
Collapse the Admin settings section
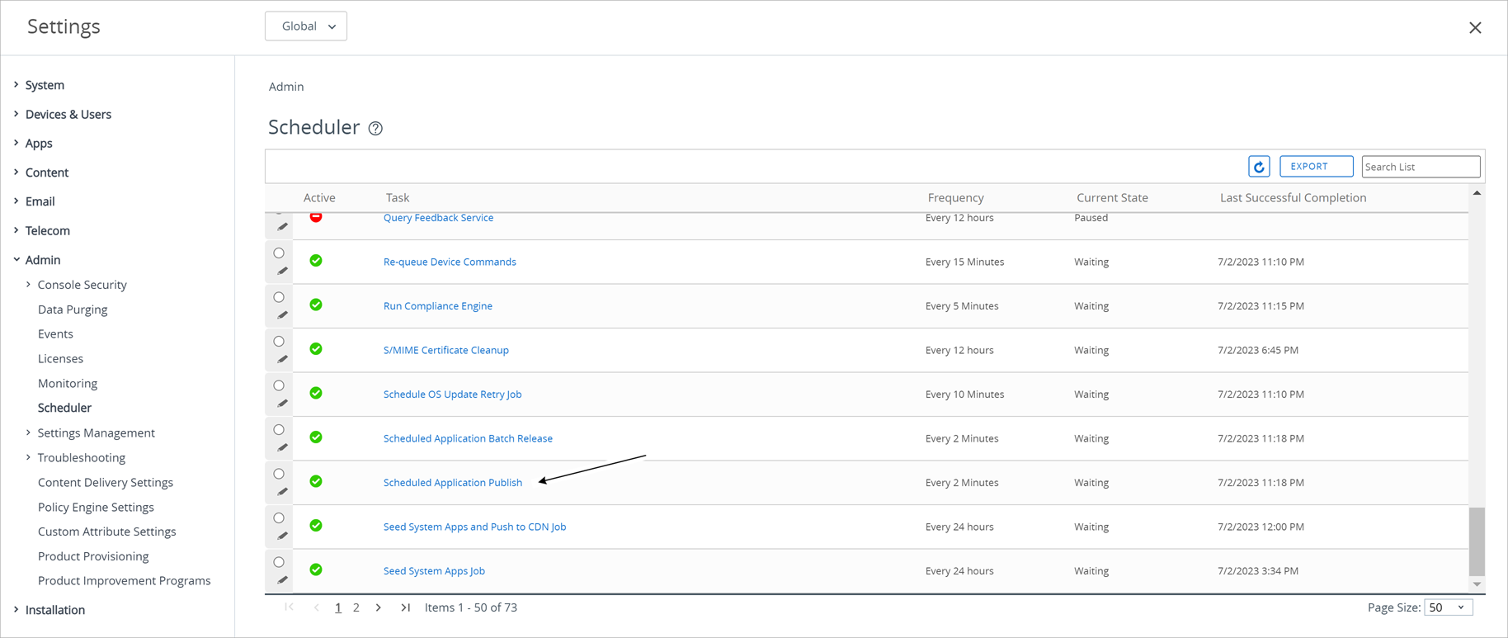point(16,259)
